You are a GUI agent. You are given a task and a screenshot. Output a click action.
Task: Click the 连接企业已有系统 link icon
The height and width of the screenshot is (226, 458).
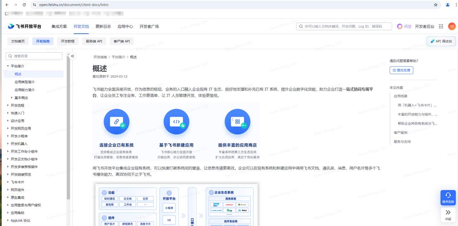coord(117,122)
